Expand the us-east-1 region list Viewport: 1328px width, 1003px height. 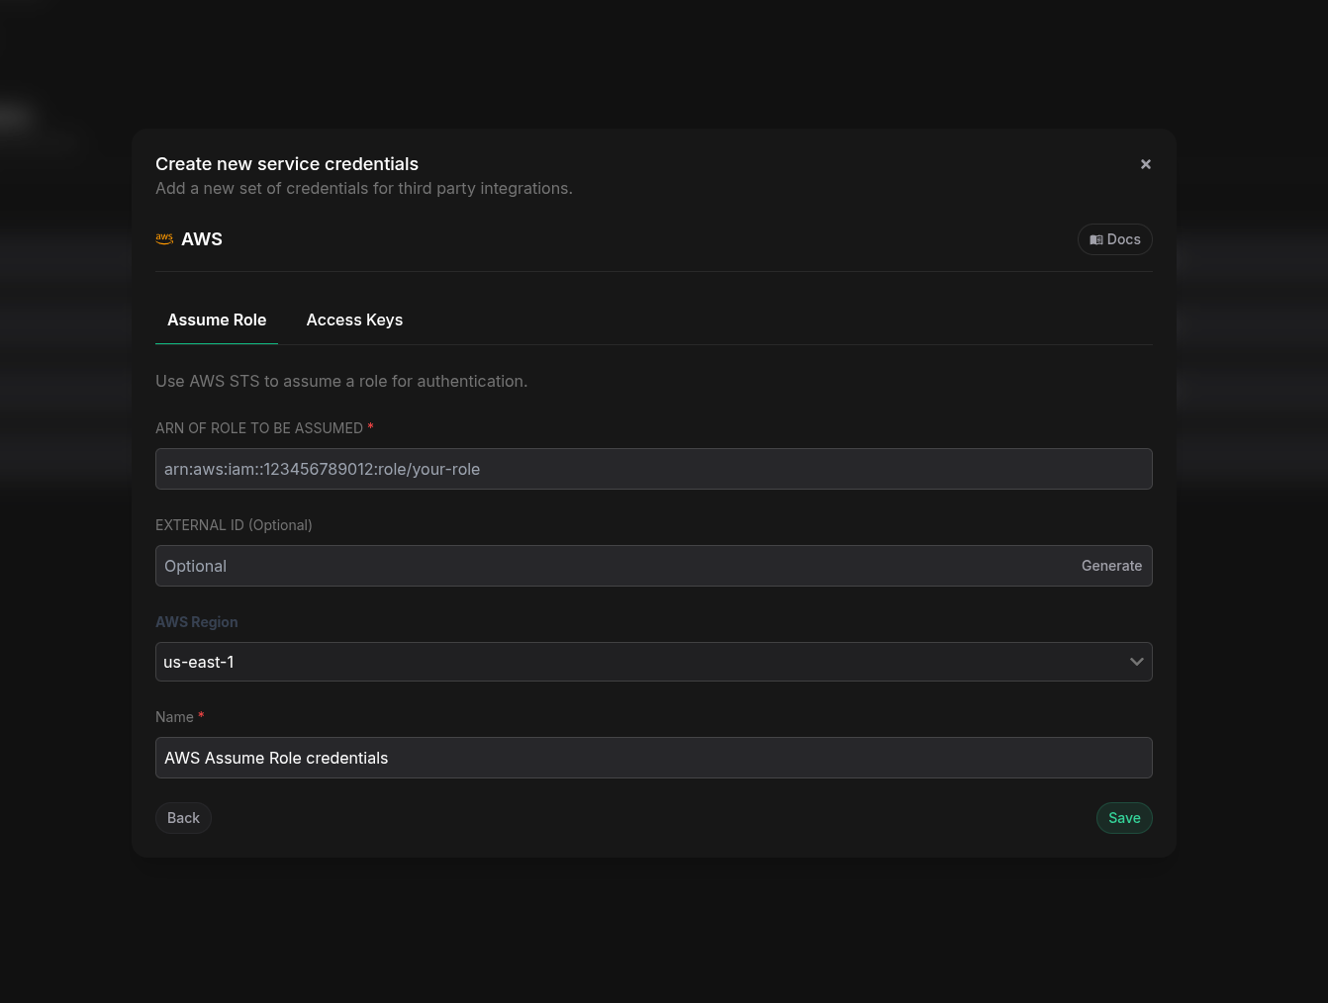653,662
